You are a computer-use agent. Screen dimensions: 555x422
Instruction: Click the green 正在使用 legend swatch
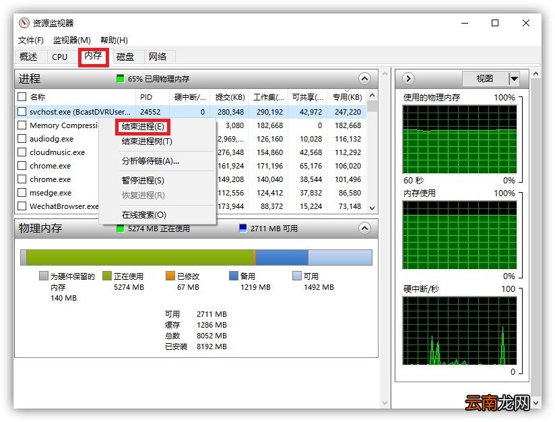[107, 276]
